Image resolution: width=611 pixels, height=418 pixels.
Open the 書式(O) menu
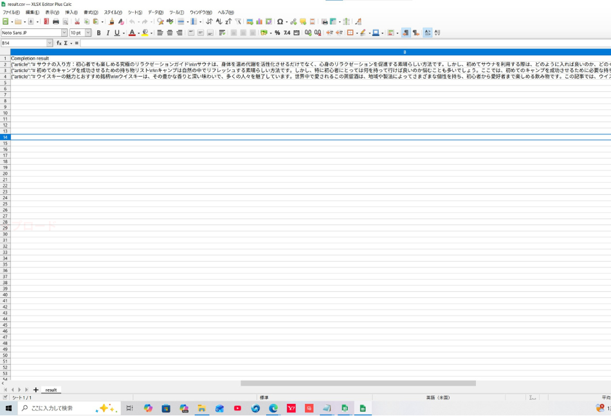coord(91,12)
